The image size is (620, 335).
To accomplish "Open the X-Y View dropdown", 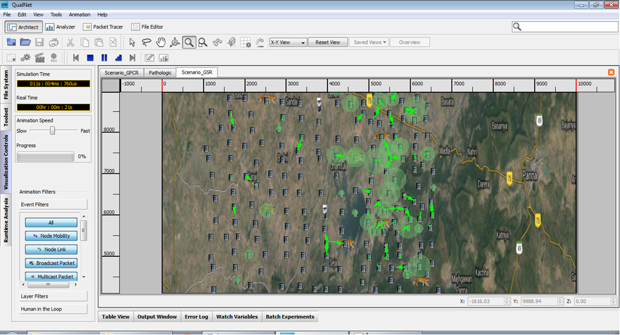I will (x=288, y=42).
